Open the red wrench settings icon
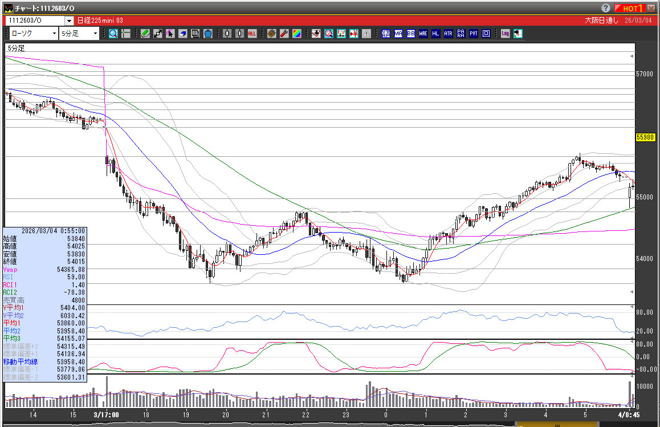 coord(284,34)
